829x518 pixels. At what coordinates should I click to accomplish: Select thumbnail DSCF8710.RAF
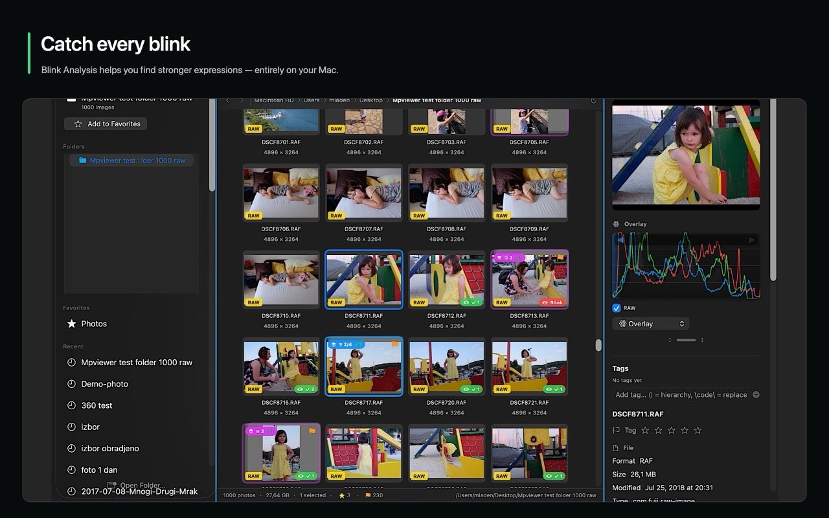point(281,280)
